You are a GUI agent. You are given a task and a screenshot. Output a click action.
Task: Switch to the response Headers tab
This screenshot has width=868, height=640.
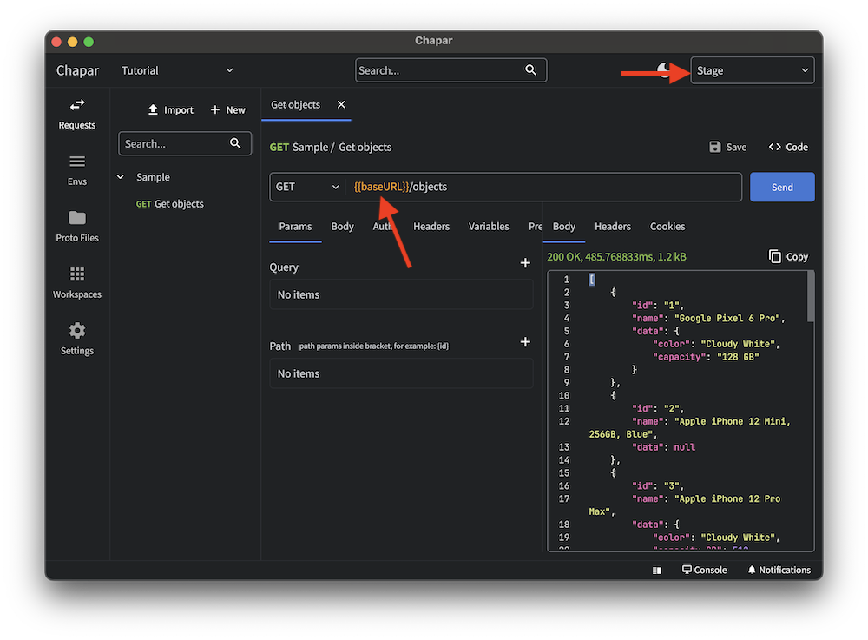[612, 226]
